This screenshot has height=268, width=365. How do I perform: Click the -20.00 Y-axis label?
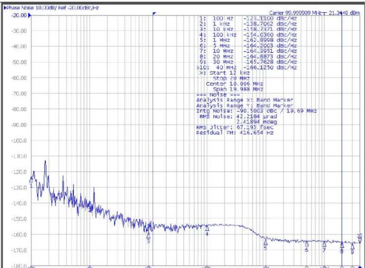pyautogui.click(x=19, y=15)
